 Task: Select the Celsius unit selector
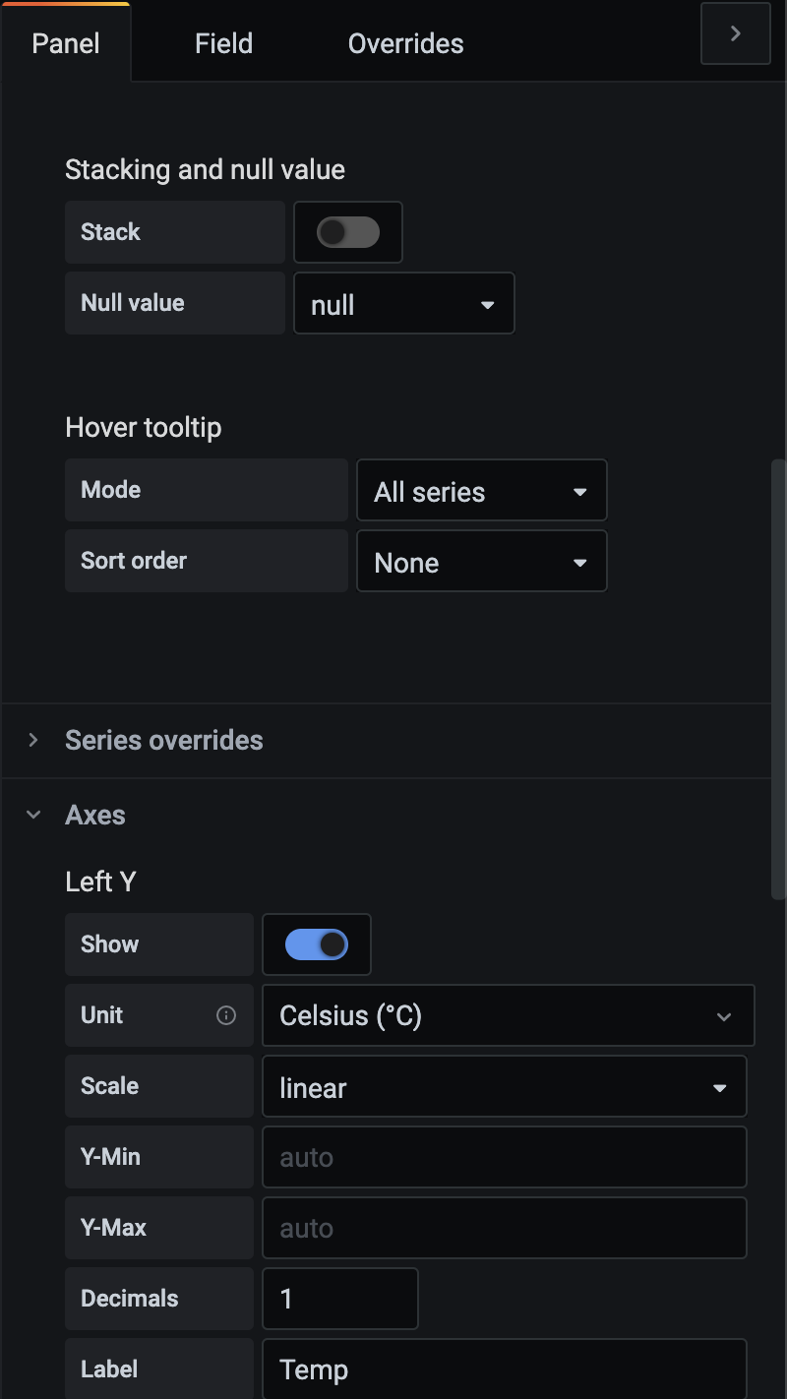[x=508, y=1015]
